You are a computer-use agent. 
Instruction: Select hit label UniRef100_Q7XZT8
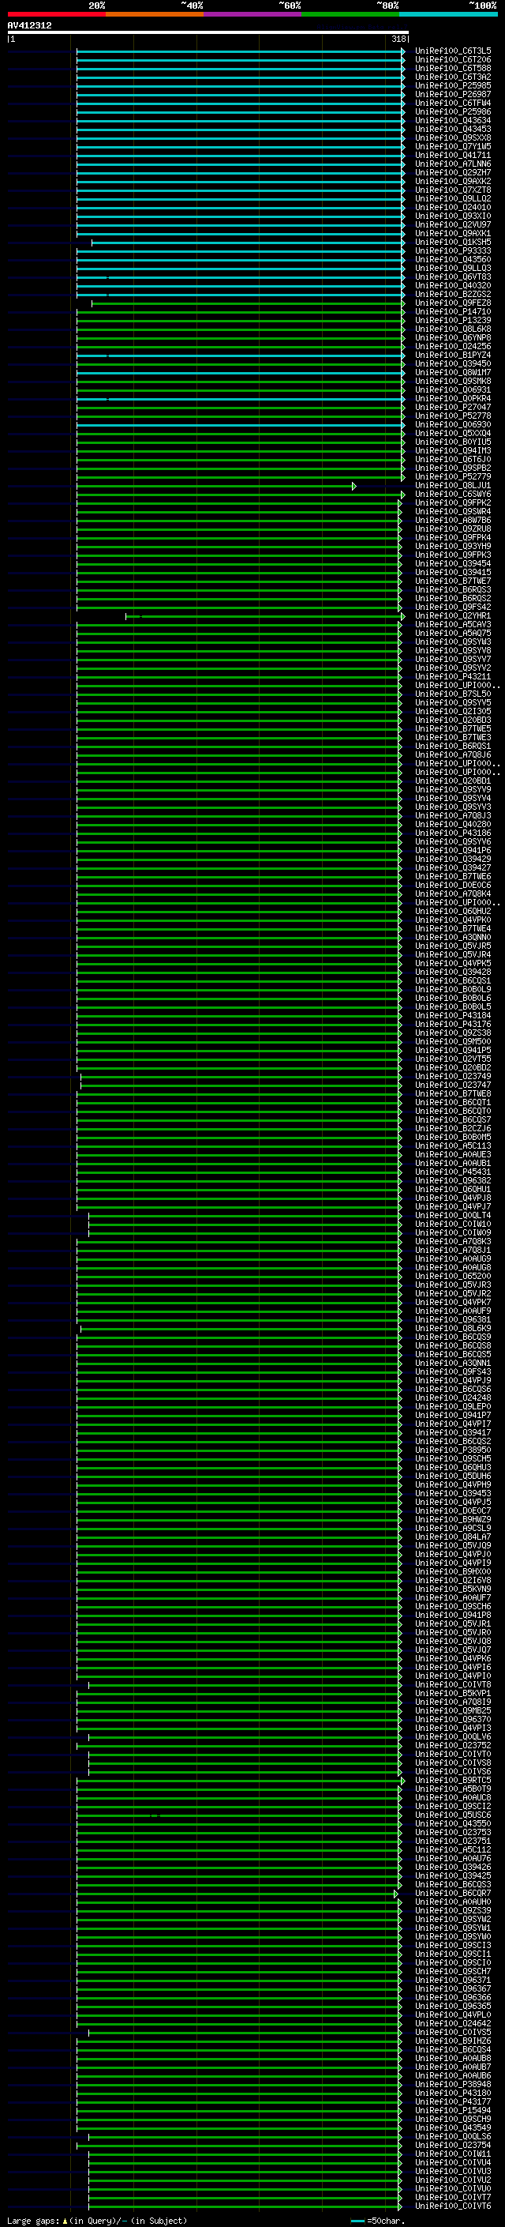click(452, 190)
